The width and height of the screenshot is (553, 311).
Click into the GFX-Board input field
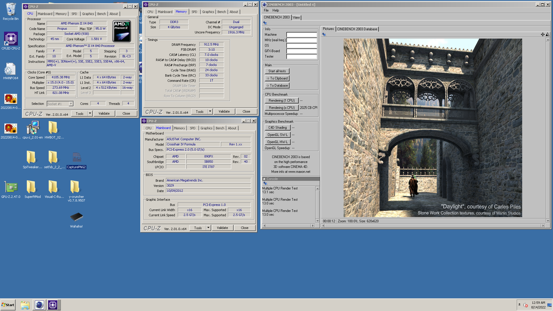302,51
